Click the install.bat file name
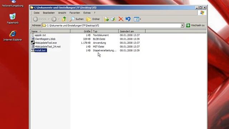Image resolution: width=229 pixels, height=129 pixels. [x=40, y=51]
